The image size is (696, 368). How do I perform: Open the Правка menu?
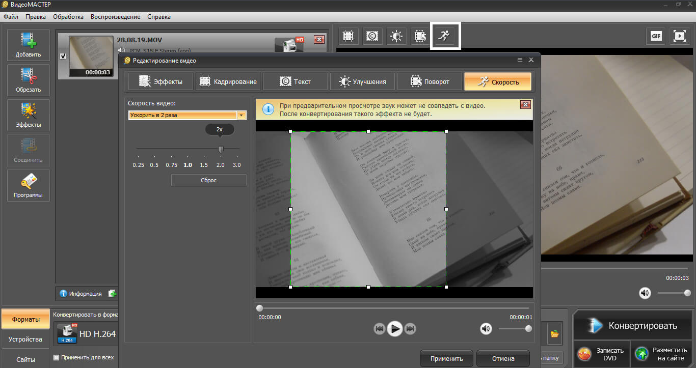coord(36,17)
